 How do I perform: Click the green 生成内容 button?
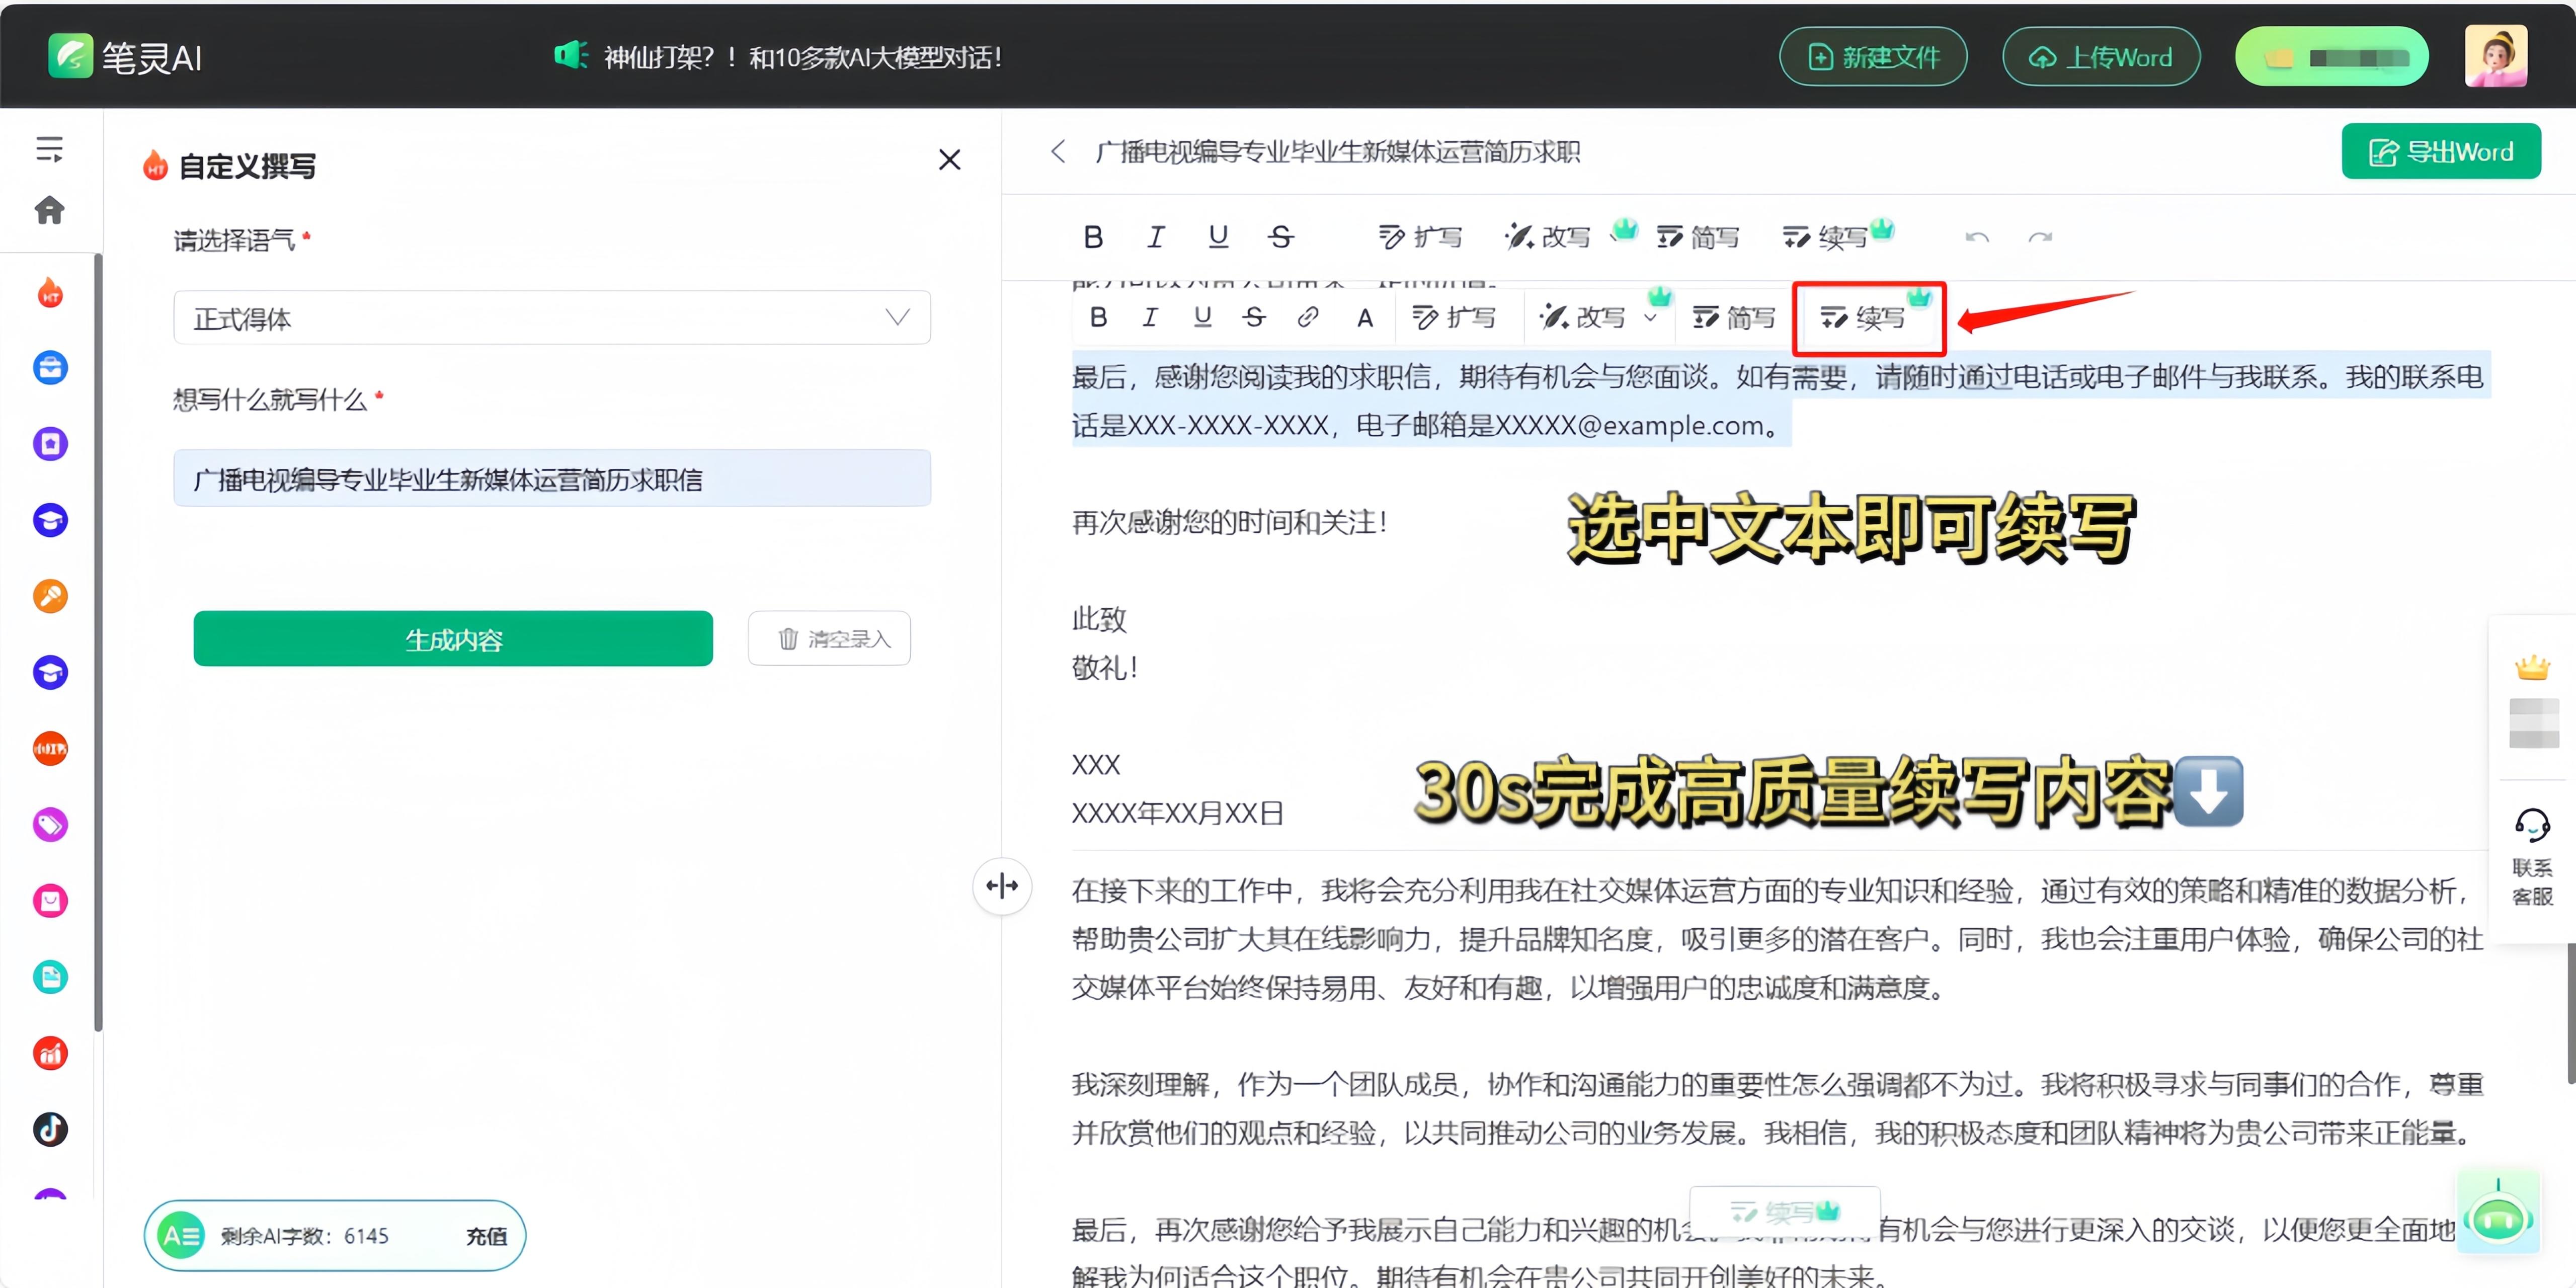click(453, 639)
